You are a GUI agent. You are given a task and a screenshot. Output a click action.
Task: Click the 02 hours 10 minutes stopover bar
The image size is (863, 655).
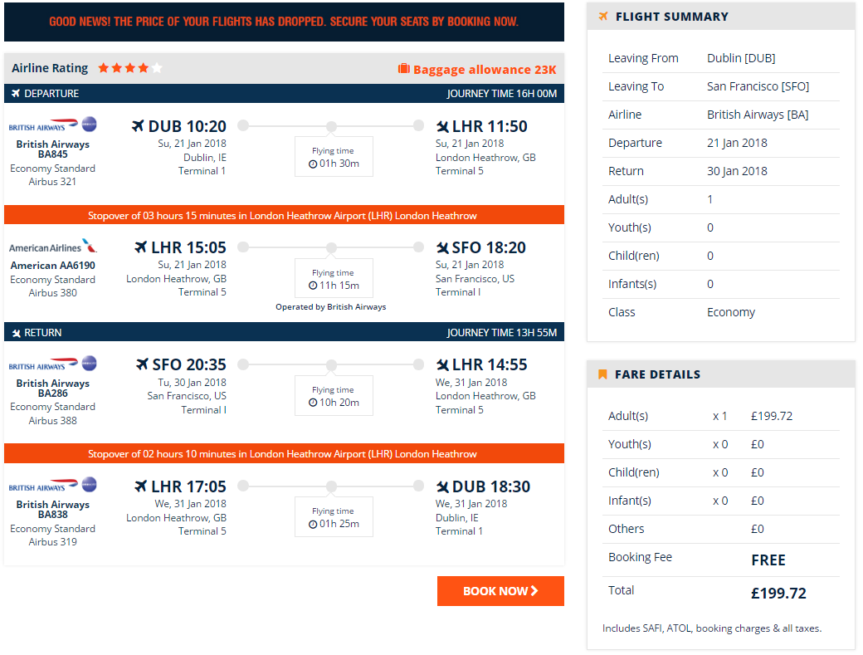click(x=284, y=453)
